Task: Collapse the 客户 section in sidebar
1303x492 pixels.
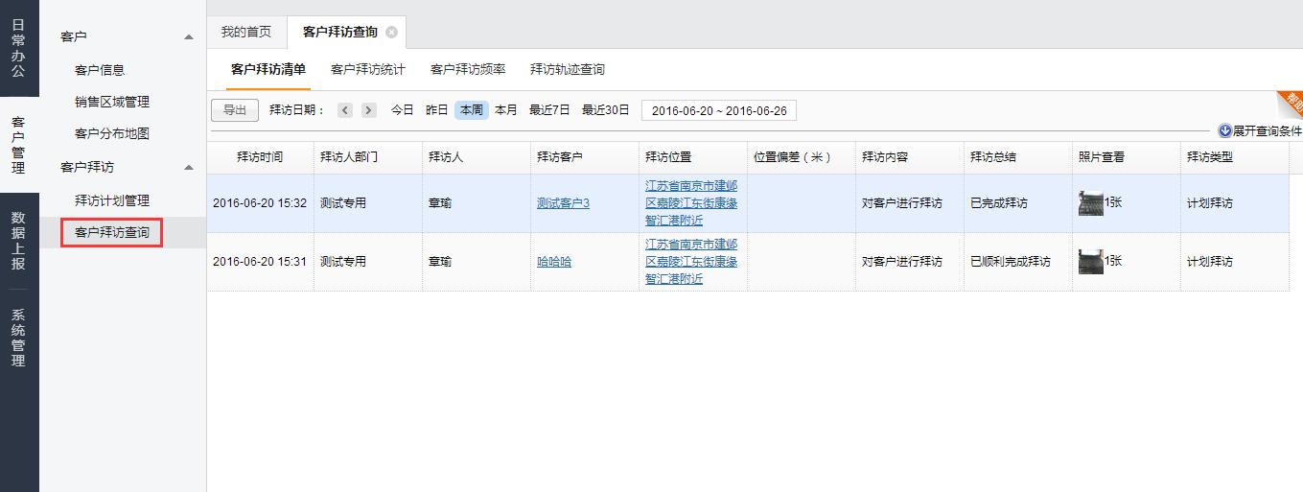Action: 189,37
